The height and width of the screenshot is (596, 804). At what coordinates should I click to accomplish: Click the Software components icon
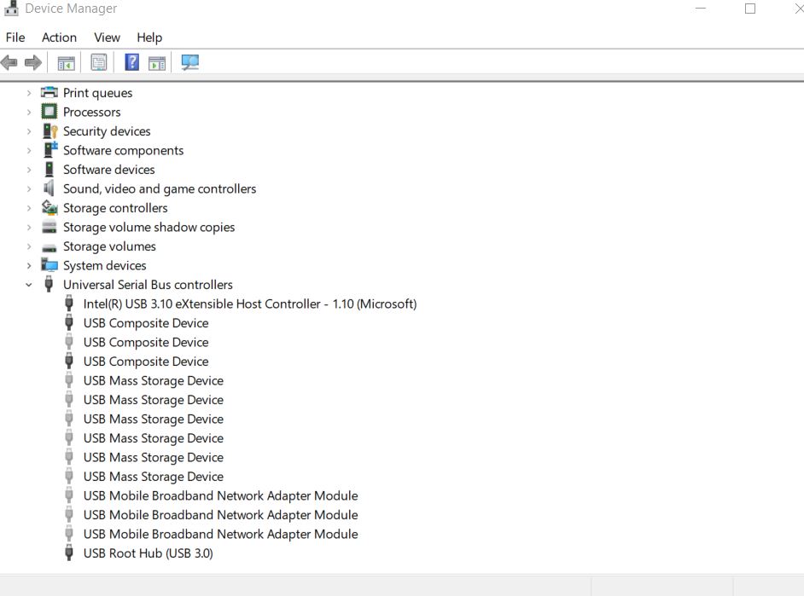click(x=50, y=150)
